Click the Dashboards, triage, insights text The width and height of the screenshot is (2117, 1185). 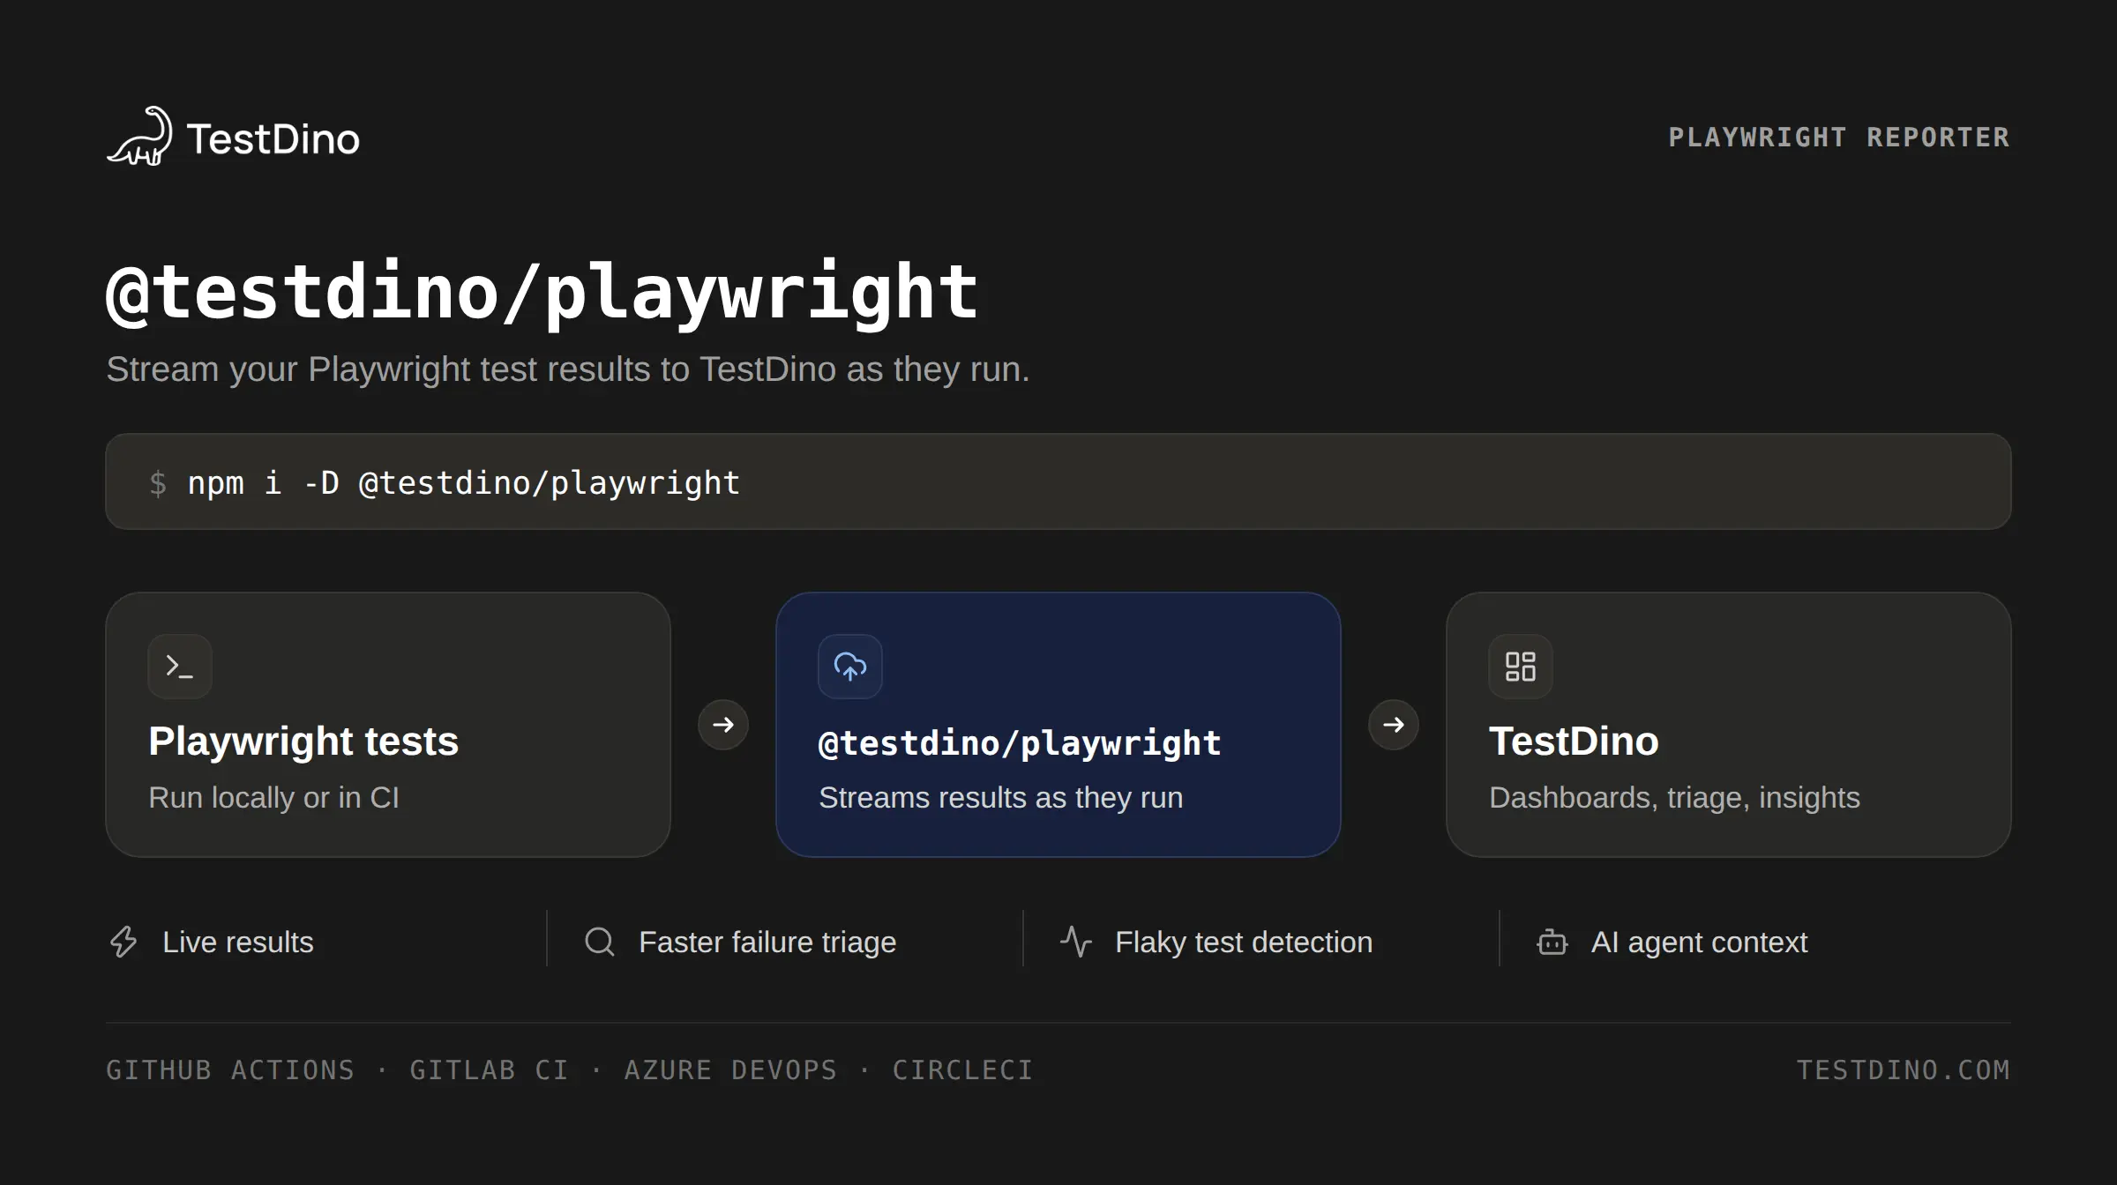[1674, 797]
